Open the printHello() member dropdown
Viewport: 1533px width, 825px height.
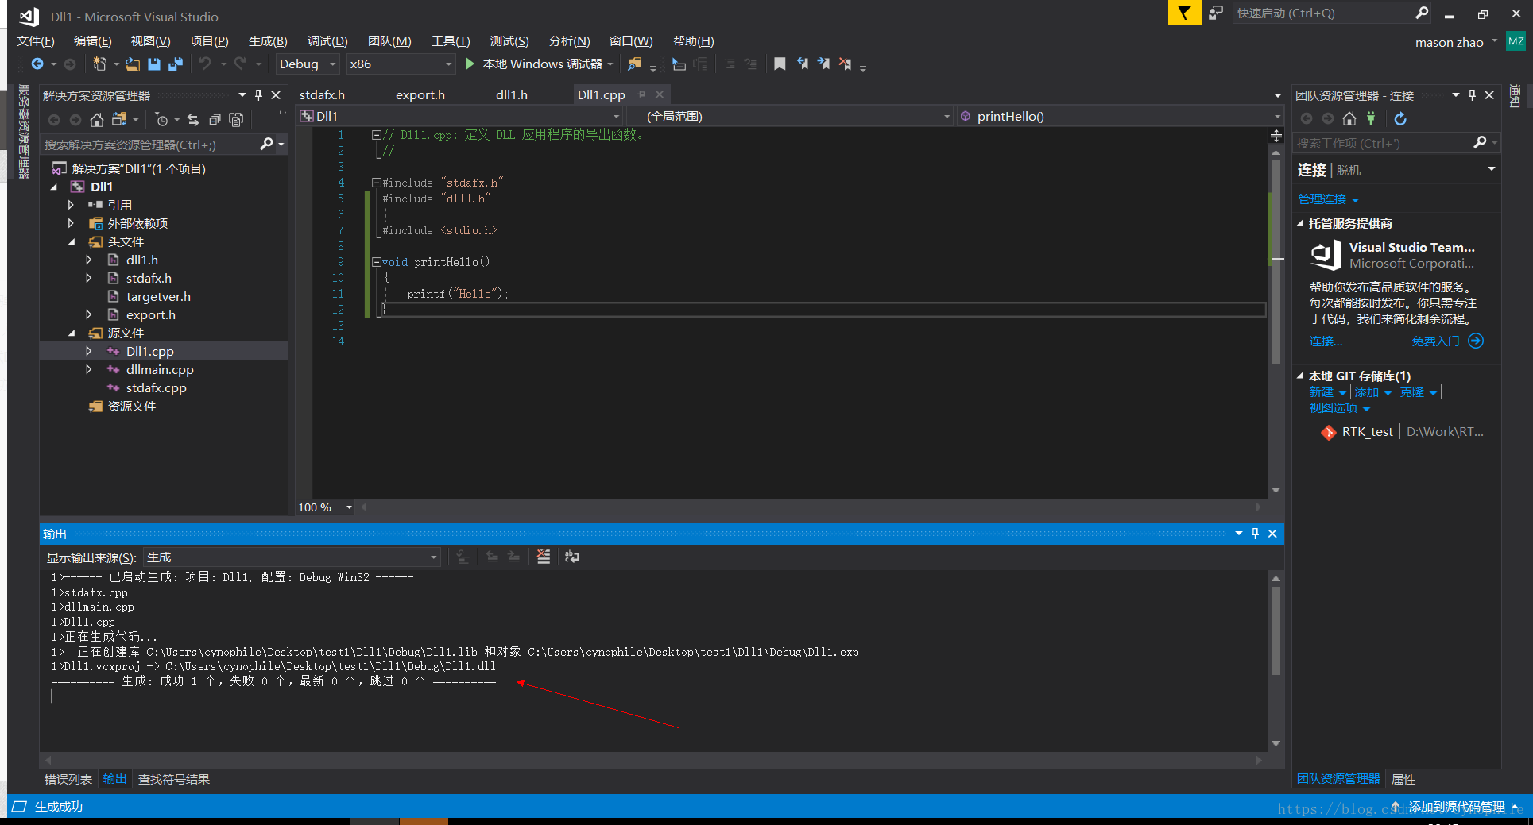click(x=1120, y=116)
